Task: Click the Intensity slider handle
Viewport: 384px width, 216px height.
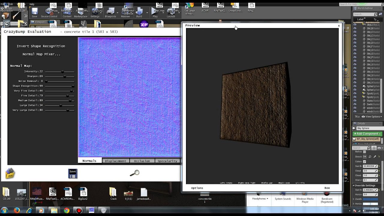Action: point(62,72)
